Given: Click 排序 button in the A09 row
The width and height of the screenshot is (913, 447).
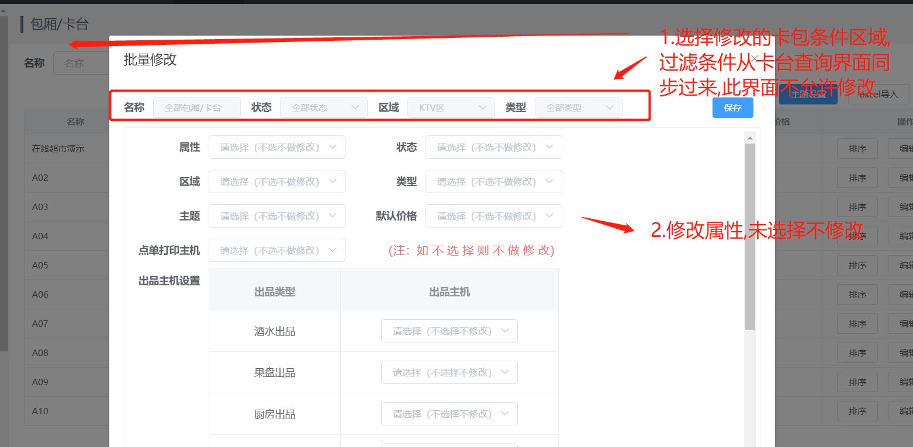Looking at the screenshot, I should pos(857,382).
